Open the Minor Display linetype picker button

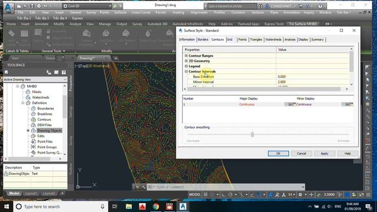348,104
